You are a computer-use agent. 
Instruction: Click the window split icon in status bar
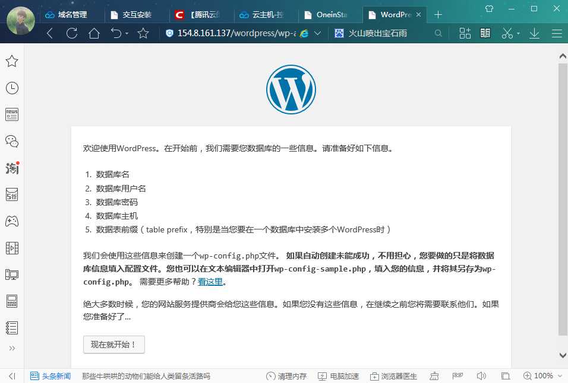click(506, 376)
